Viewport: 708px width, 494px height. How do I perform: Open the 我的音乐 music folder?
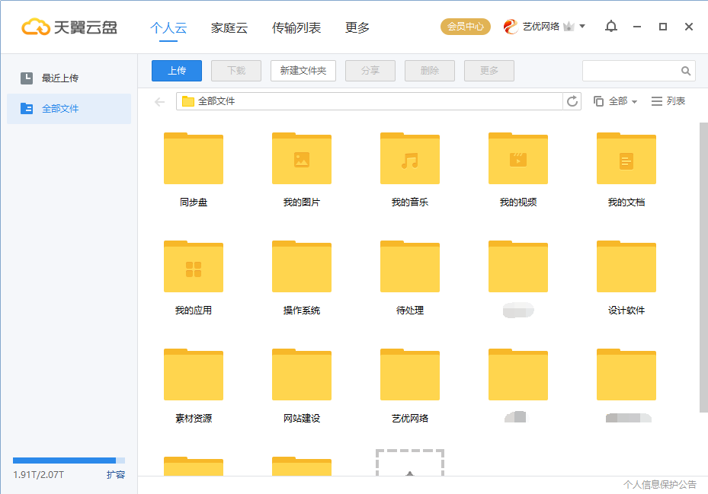409,159
